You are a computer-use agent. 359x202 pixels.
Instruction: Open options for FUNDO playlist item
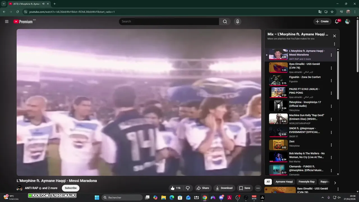[331, 171]
